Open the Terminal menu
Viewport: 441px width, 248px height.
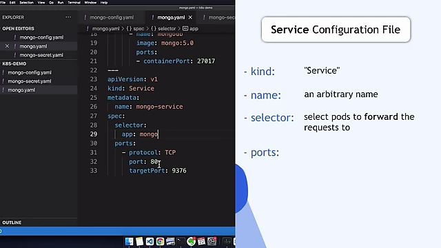click(x=74, y=3)
